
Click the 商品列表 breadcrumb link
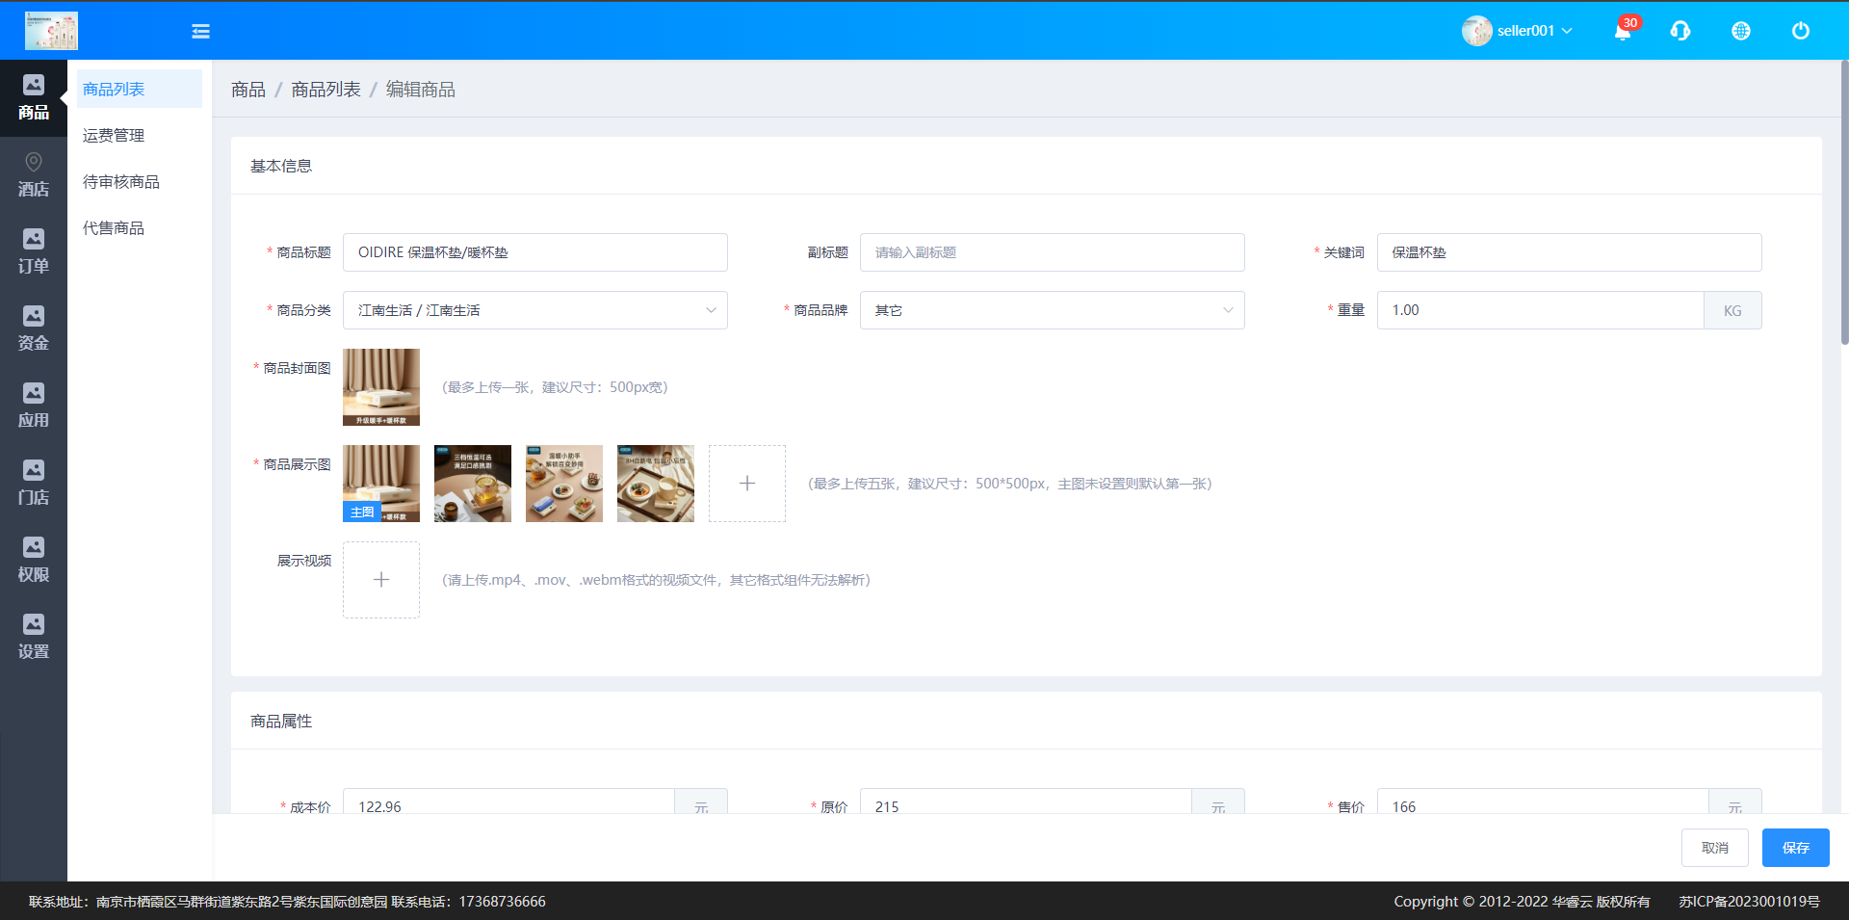[326, 90]
